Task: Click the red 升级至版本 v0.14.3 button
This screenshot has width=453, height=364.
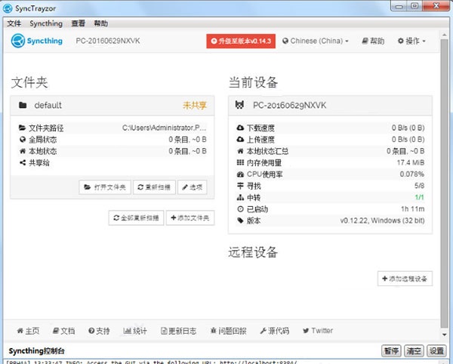Action: (239, 41)
